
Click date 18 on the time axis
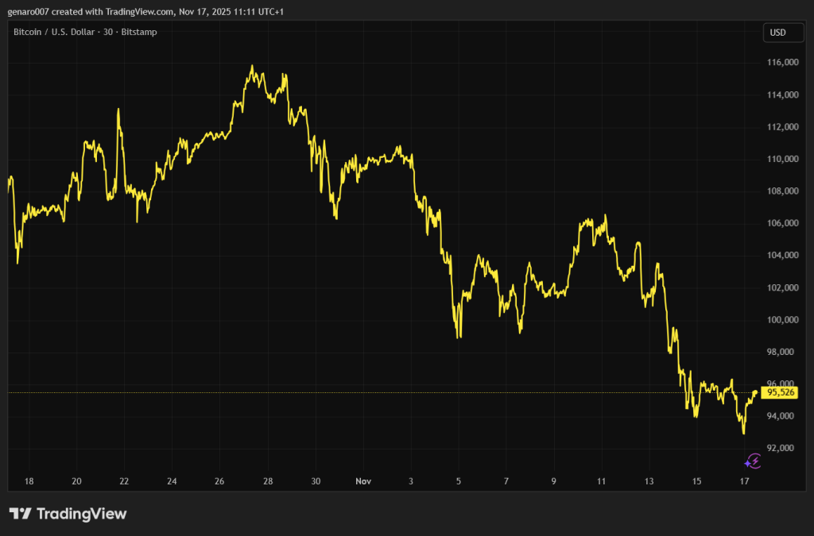29,481
